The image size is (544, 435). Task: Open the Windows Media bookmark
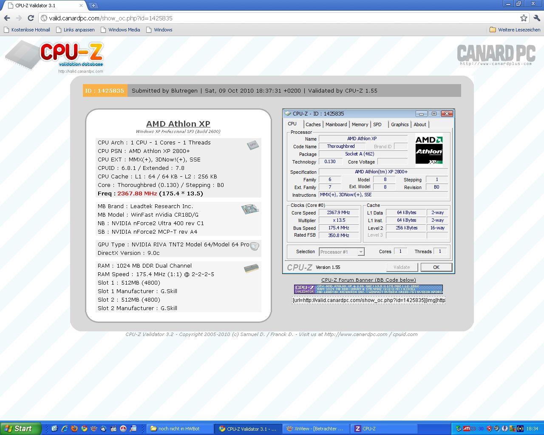pos(120,30)
